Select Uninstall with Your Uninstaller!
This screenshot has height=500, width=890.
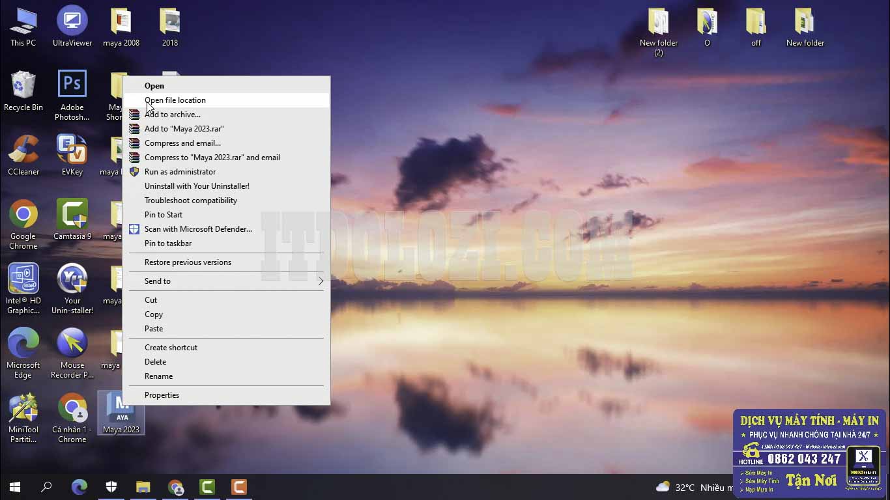197,186
